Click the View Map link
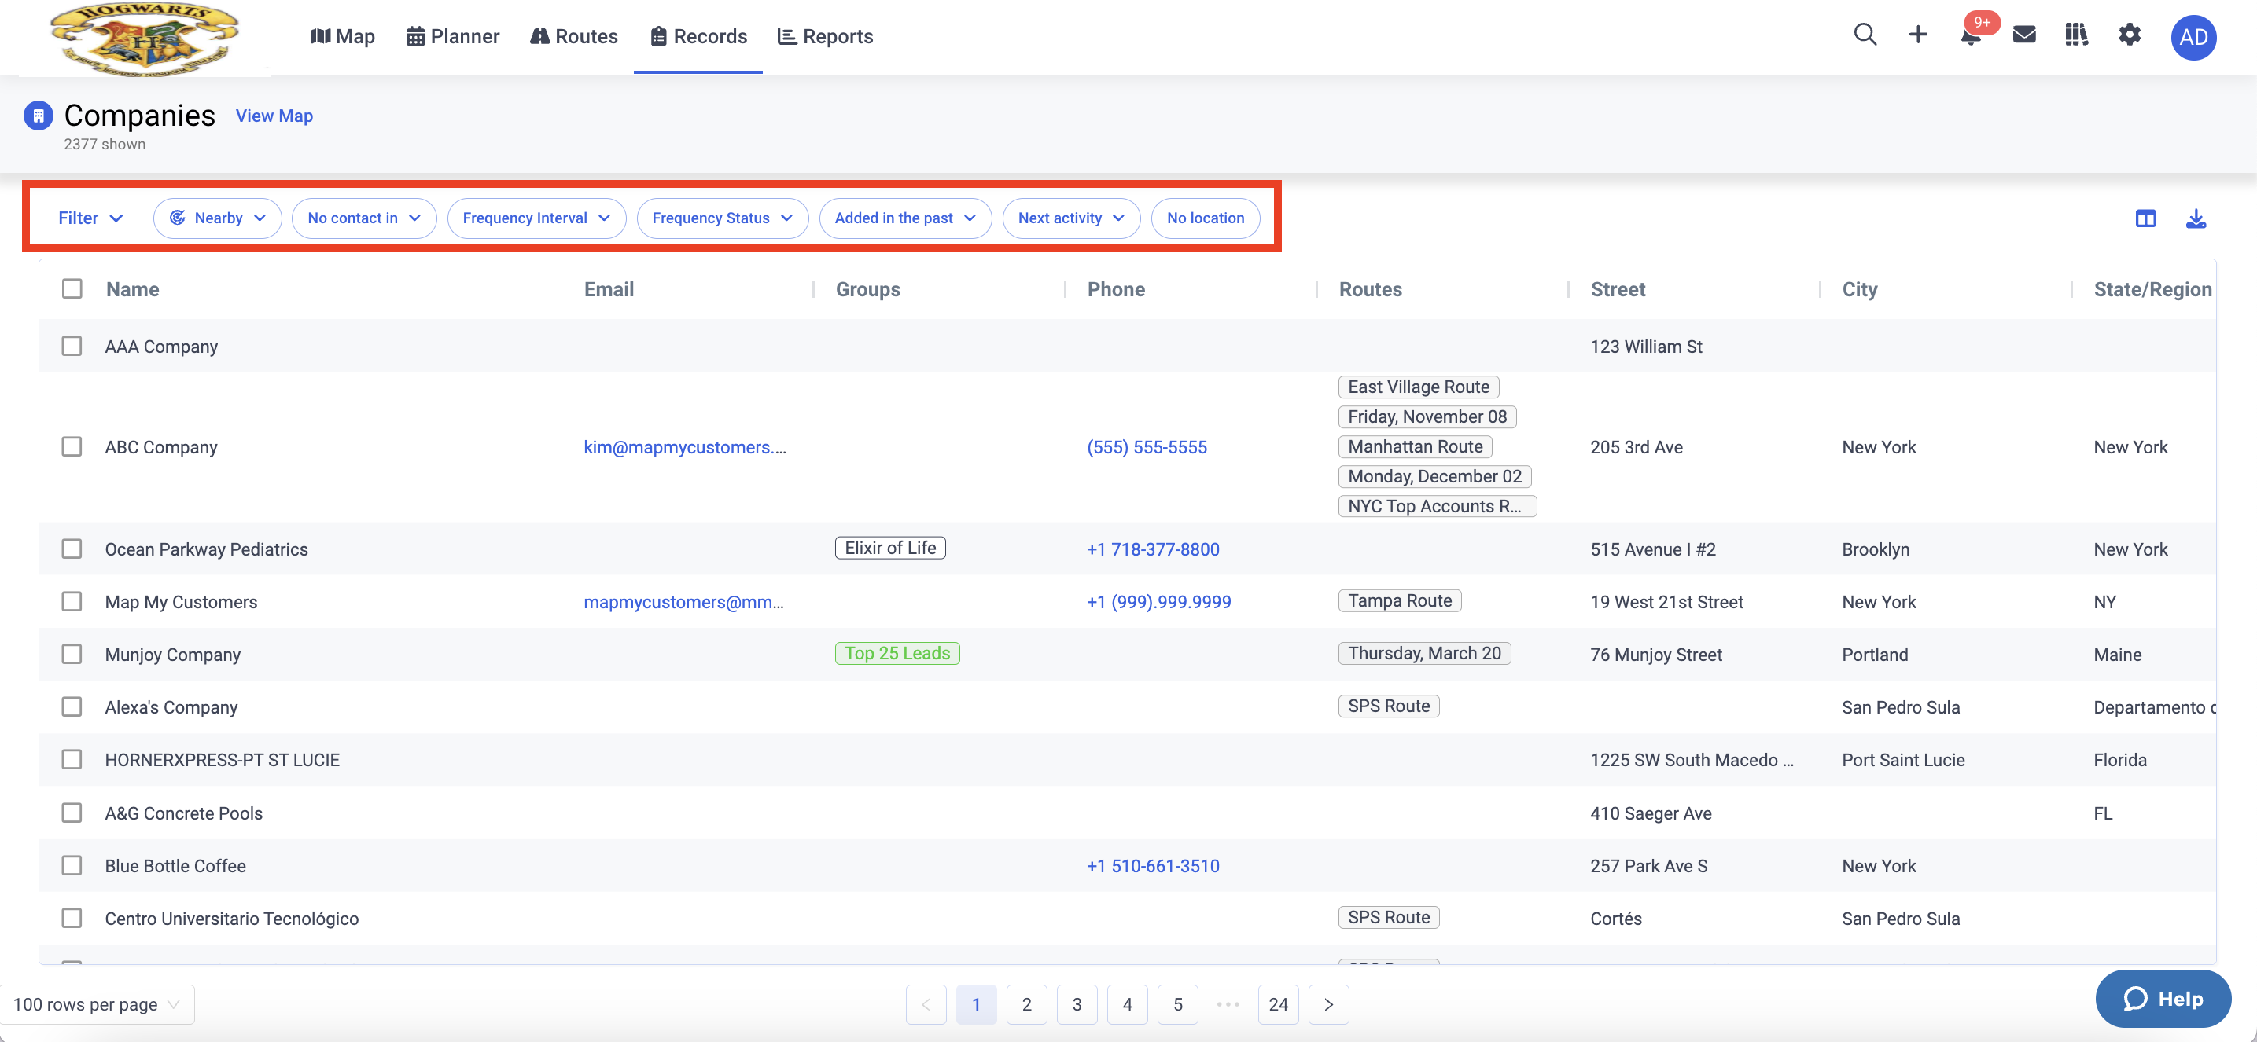 pos(274,116)
